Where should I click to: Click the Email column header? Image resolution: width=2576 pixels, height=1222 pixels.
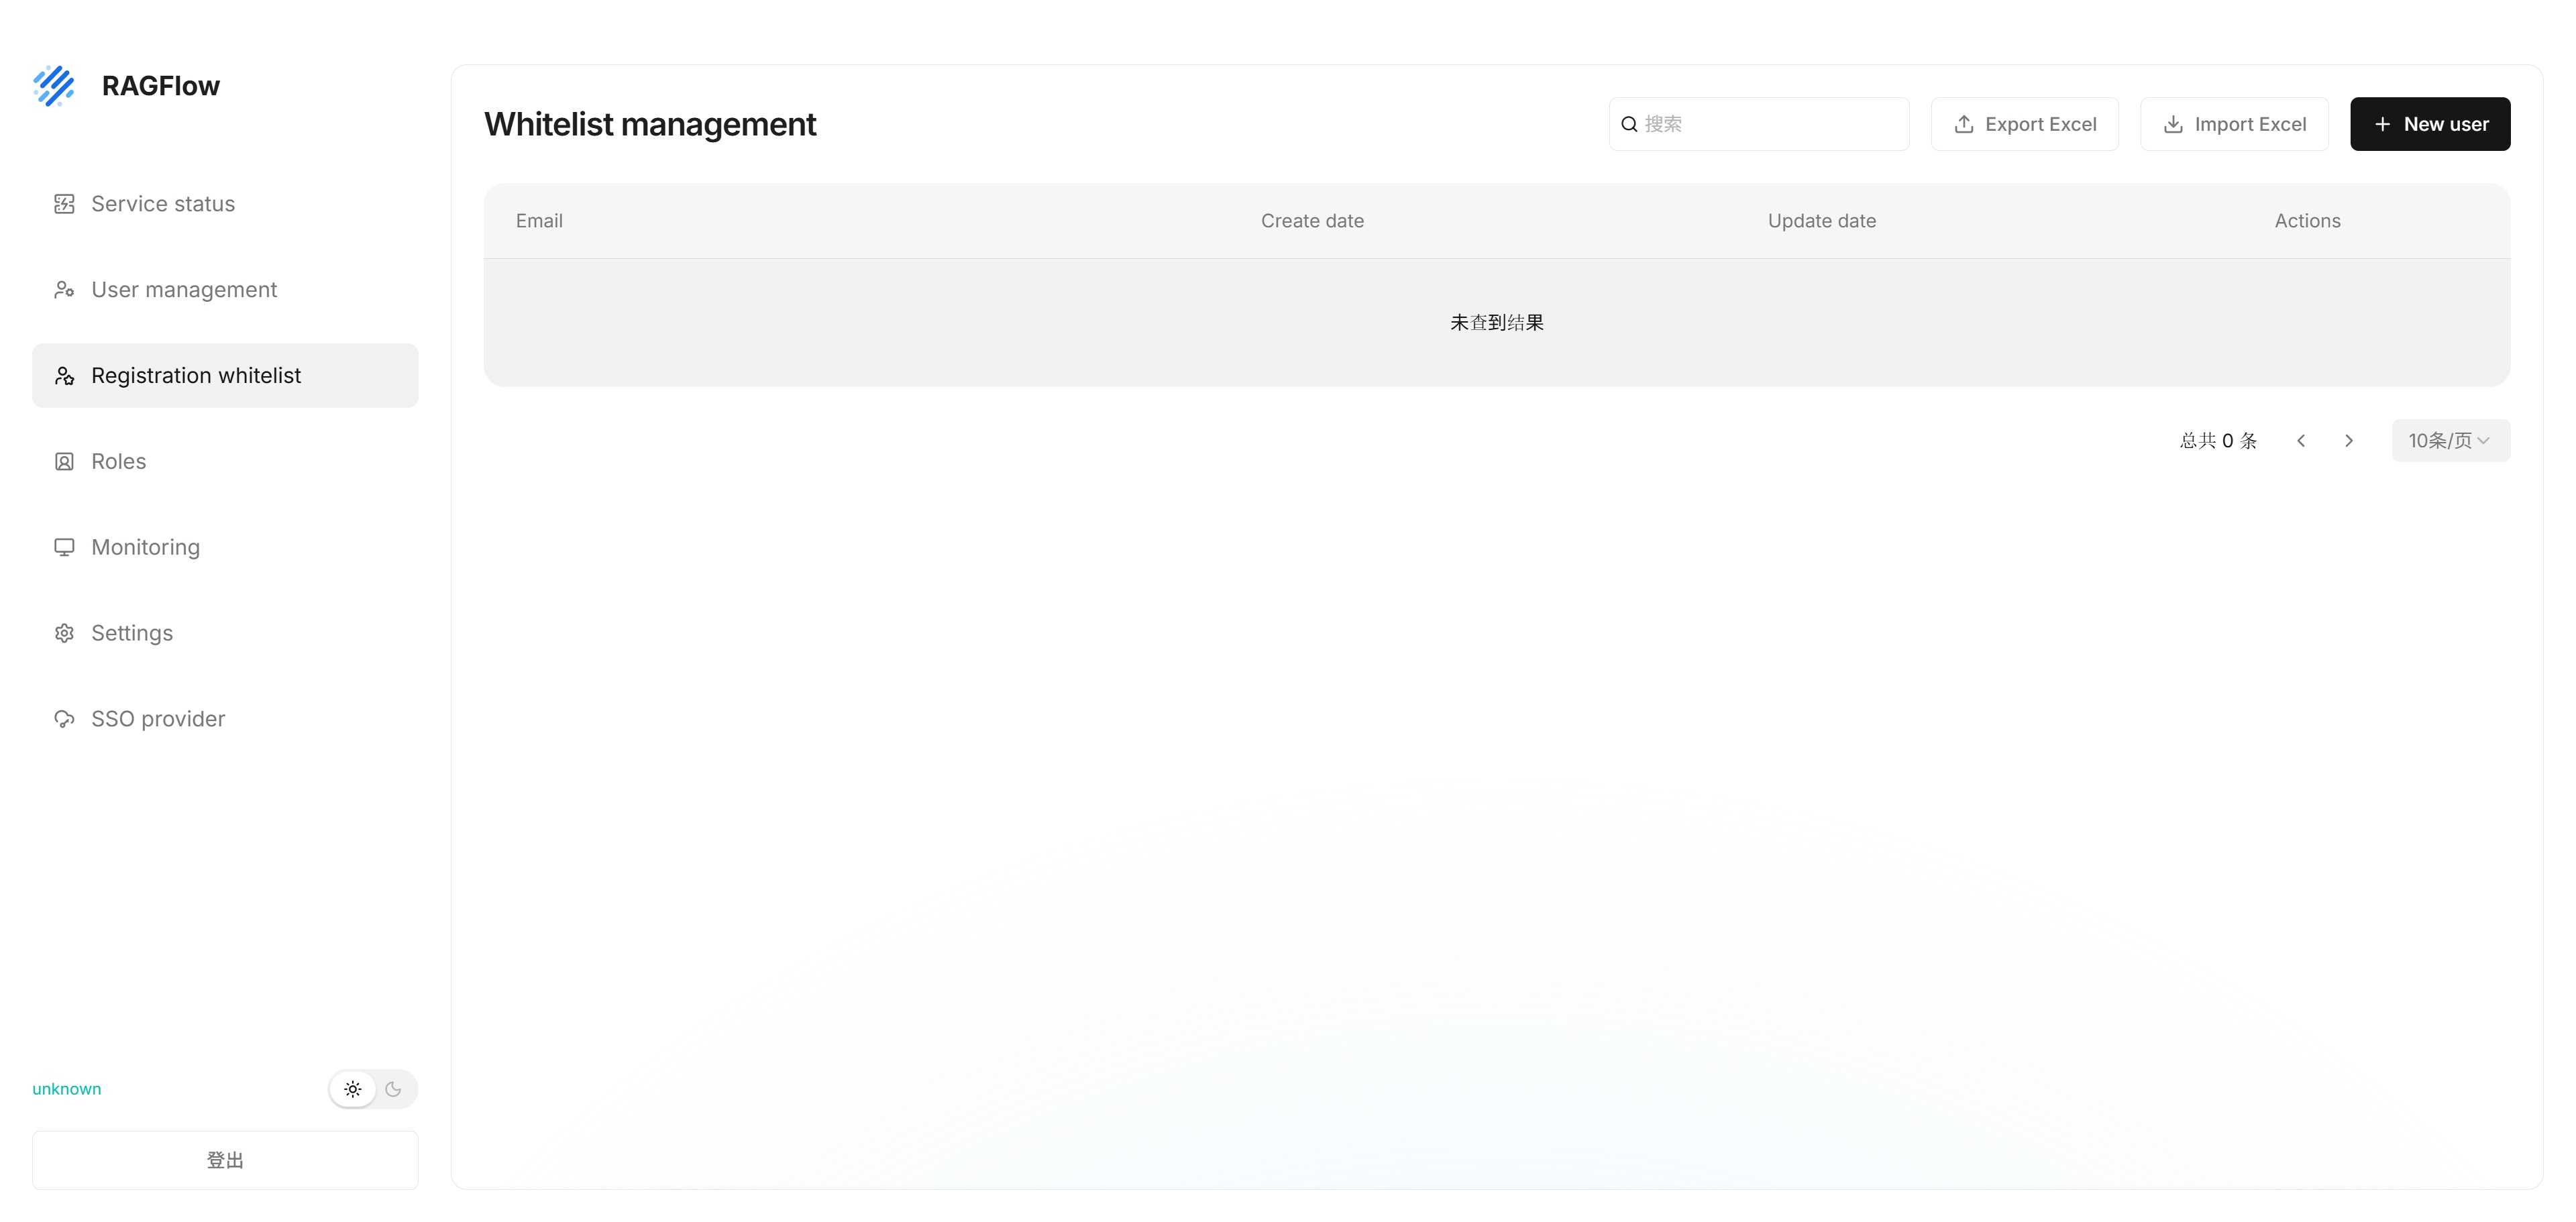point(539,221)
